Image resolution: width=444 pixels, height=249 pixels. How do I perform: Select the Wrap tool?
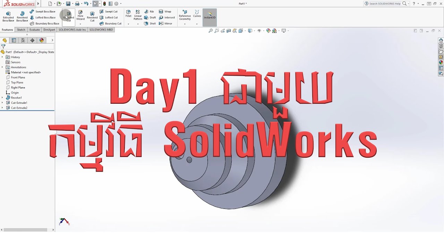coord(165,11)
